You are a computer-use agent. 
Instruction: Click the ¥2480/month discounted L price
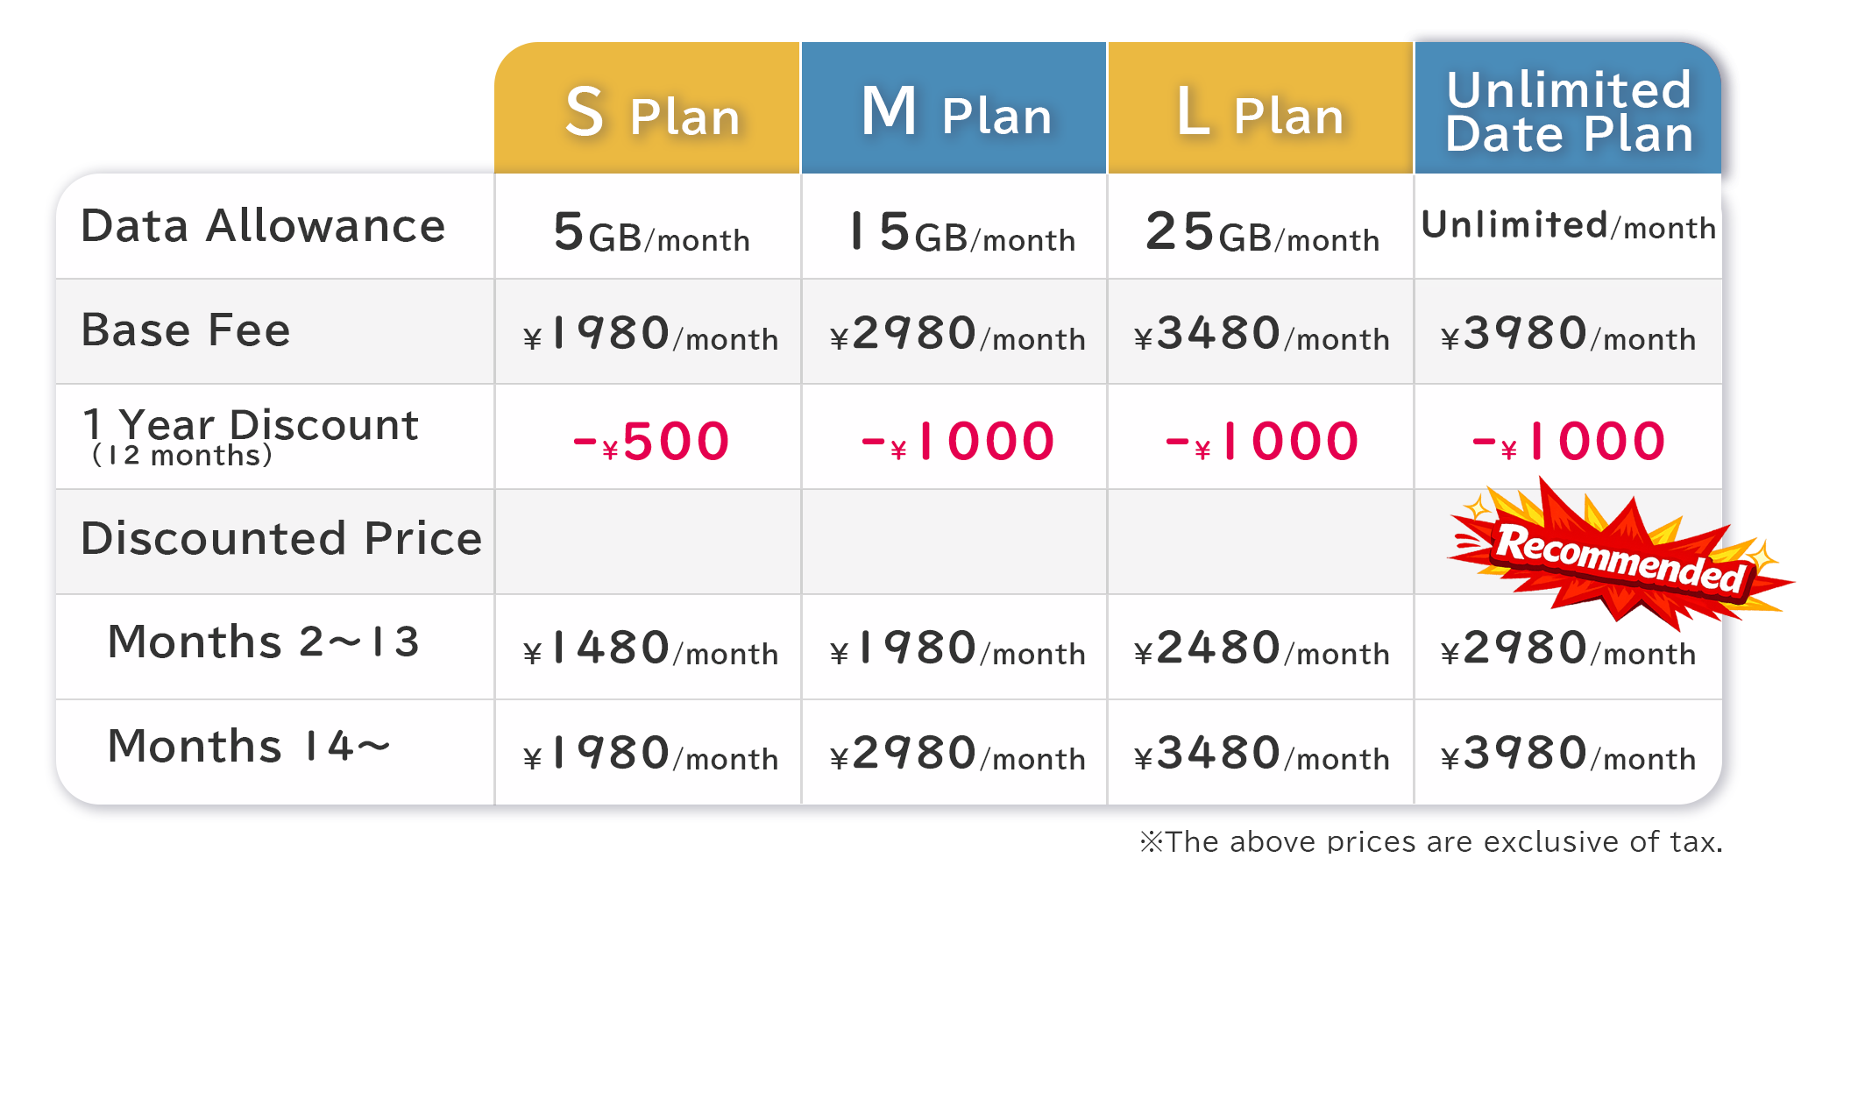tap(1262, 649)
